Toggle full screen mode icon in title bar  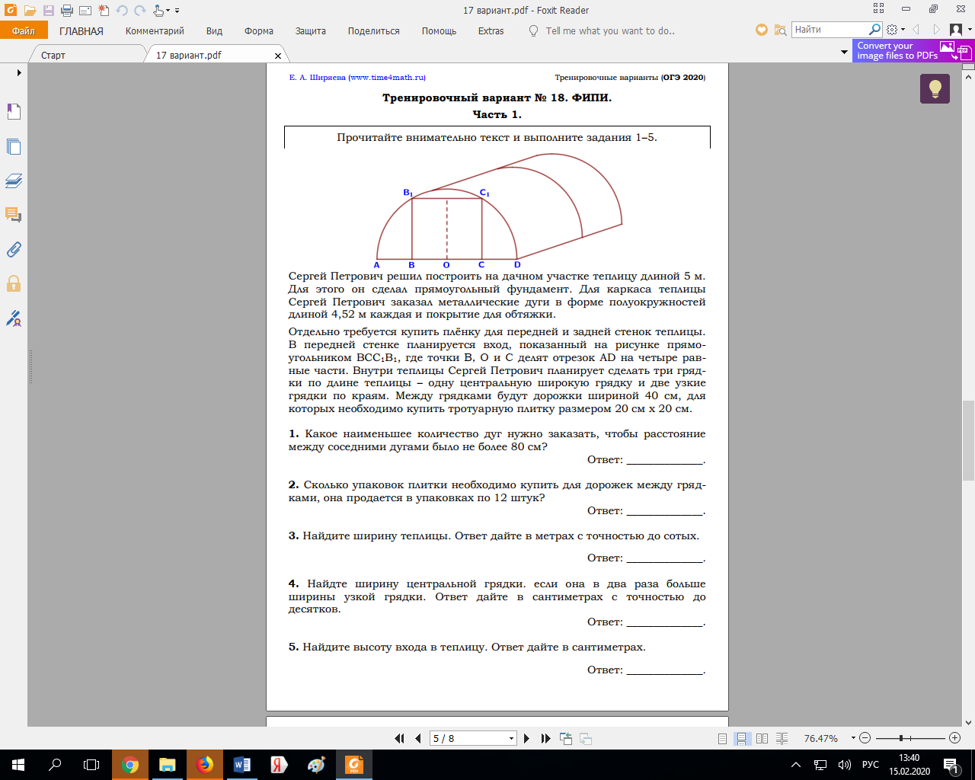(x=878, y=9)
